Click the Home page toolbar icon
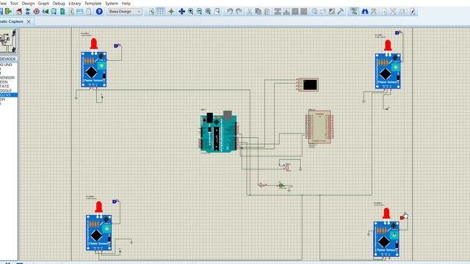The image size is (470, 264). [x=19, y=12]
